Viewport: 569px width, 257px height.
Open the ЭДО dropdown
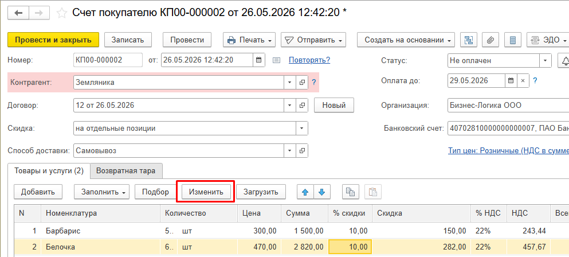pyautogui.click(x=548, y=40)
